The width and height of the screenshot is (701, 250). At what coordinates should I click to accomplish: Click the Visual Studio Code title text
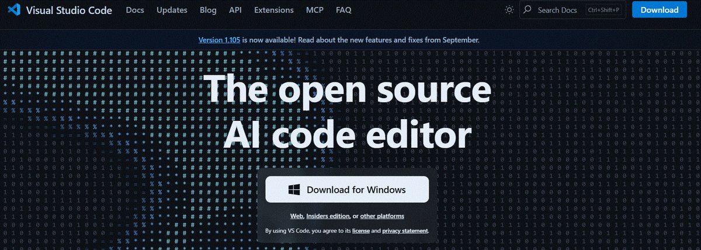click(70, 10)
